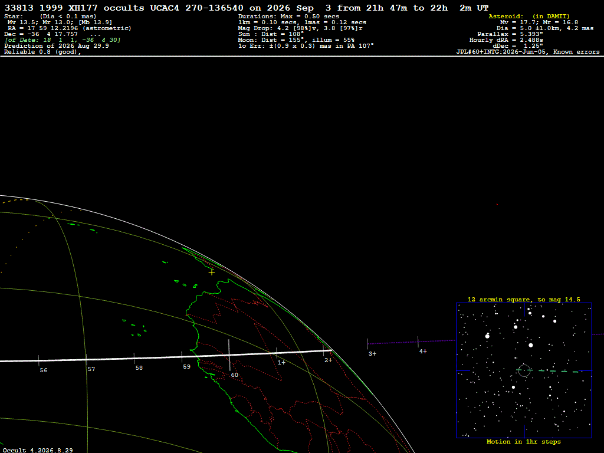
Task: Select the circled target star in finder chart
Action: 524,370
